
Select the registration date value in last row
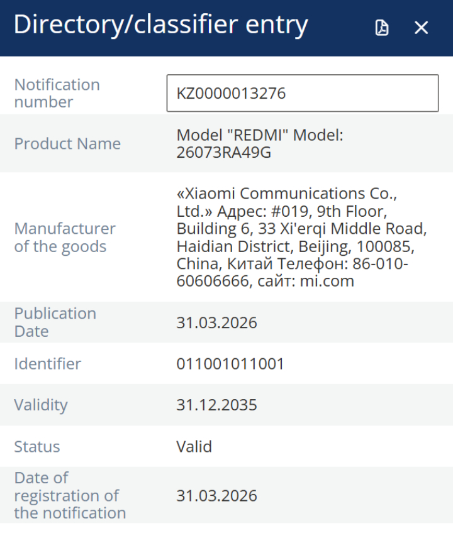(x=216, y=495)
